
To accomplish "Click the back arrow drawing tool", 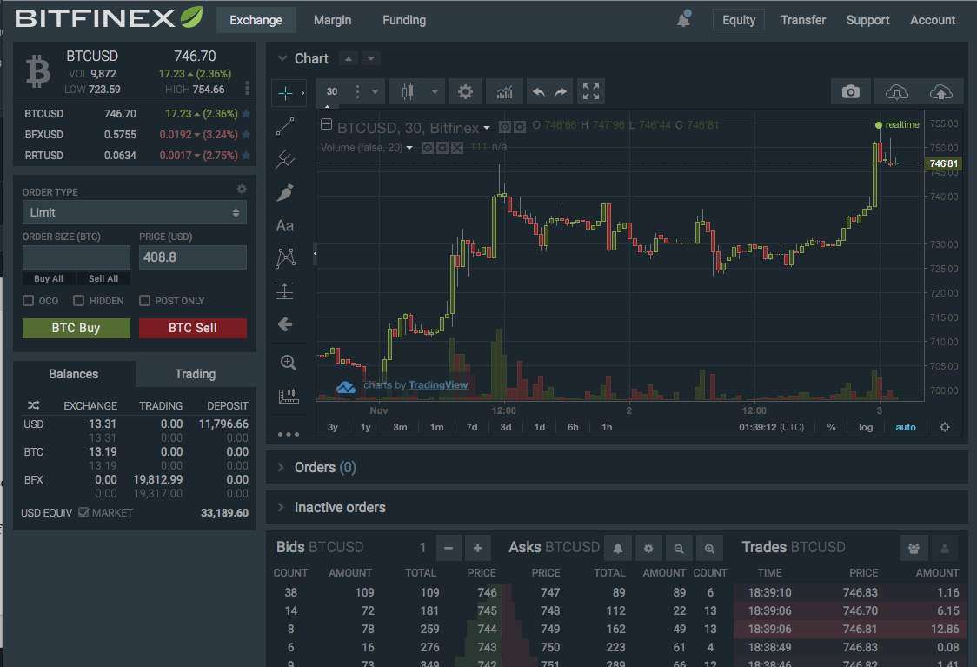I will pyautogui.click(x=285, y=324).
